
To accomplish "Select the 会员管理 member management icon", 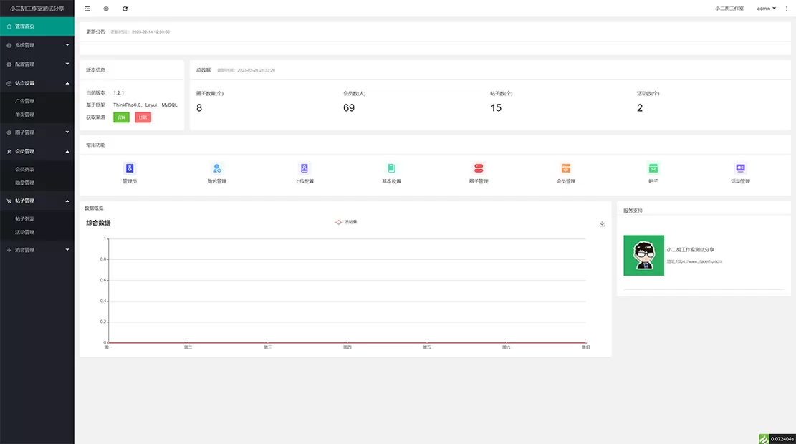I will pos(565,172).
